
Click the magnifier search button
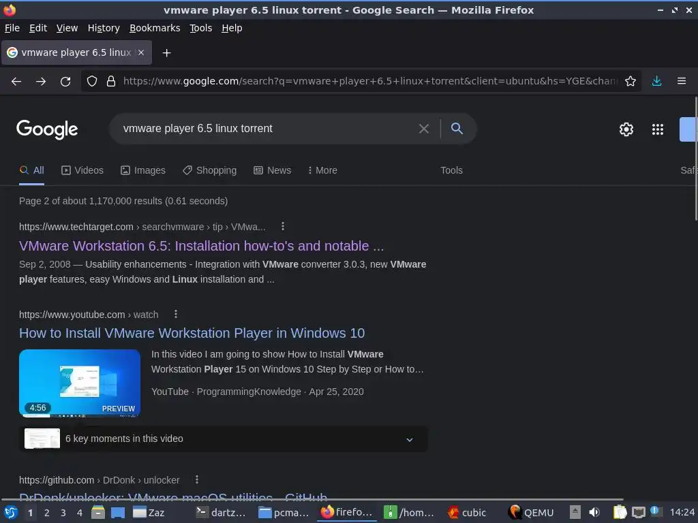pyautogui.click(x=457, y=129)
